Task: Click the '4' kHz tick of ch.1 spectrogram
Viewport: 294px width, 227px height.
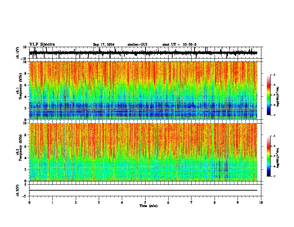Action: (26, 97)
